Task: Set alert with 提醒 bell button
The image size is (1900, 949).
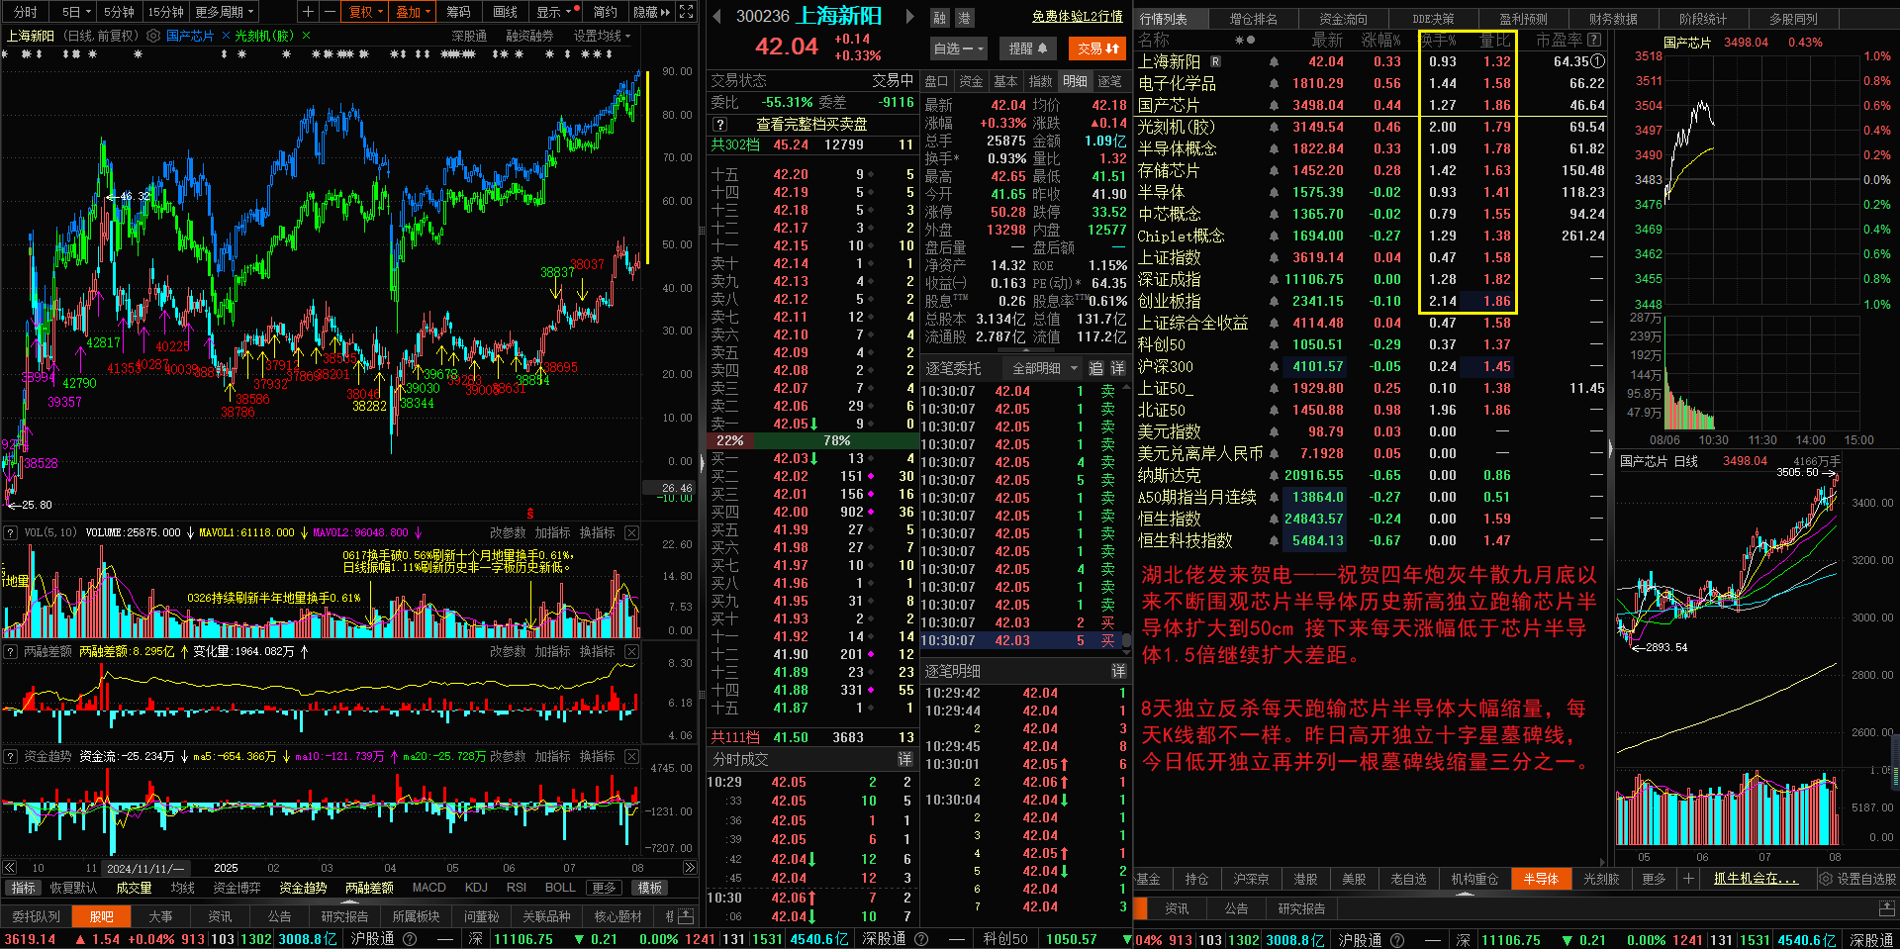Action: (x=1029, y=47)
